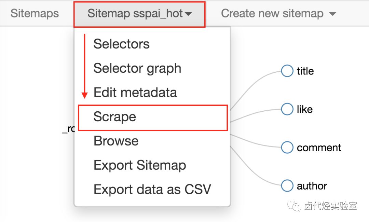The image size is (369, 222).
Task: Go to the Sitemaps tab
Action: click(35, 14)
